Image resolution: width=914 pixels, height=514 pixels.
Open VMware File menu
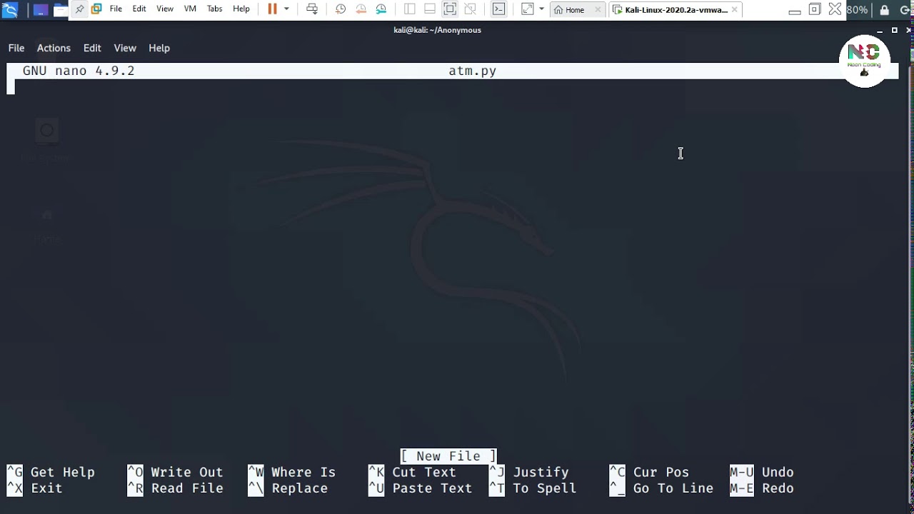point(116,9)
